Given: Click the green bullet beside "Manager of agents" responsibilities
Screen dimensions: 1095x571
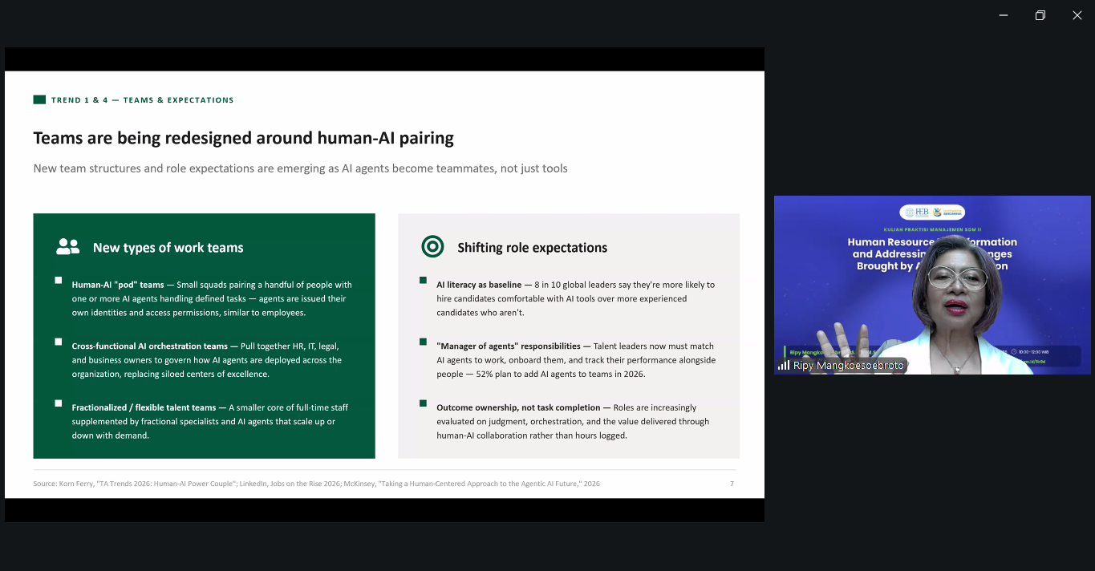Looking at the screenshot, I should [423, 342].
